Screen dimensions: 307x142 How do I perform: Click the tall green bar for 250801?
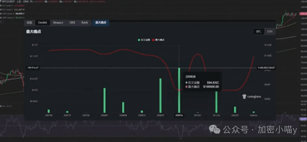pos(104,100)
